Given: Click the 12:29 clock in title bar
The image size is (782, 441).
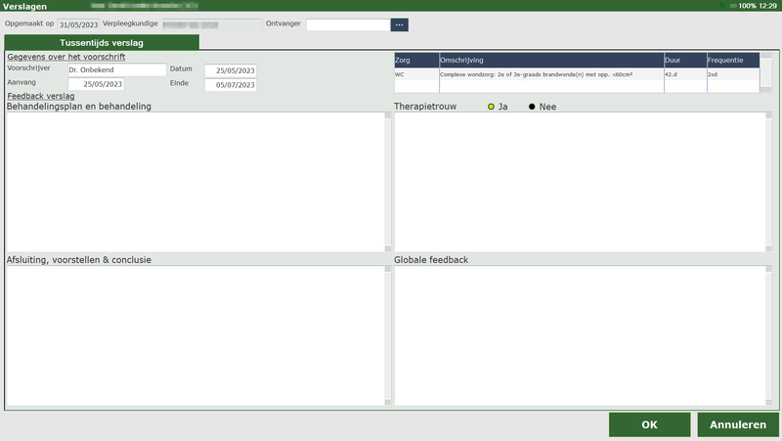Looking at the screenshot, I should click(767, 6).
